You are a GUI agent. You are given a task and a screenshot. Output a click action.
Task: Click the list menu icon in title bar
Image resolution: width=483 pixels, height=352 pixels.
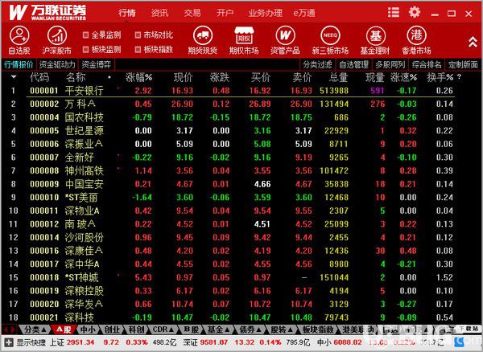394,13
